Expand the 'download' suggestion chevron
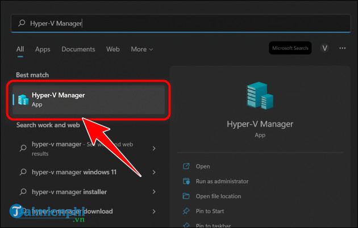This screenshot has width=358, height=228. tap(154, 212)
